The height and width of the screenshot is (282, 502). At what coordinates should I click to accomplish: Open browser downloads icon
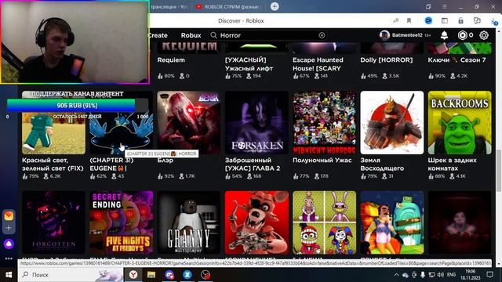pyautogui.click(x=493, y=21)
